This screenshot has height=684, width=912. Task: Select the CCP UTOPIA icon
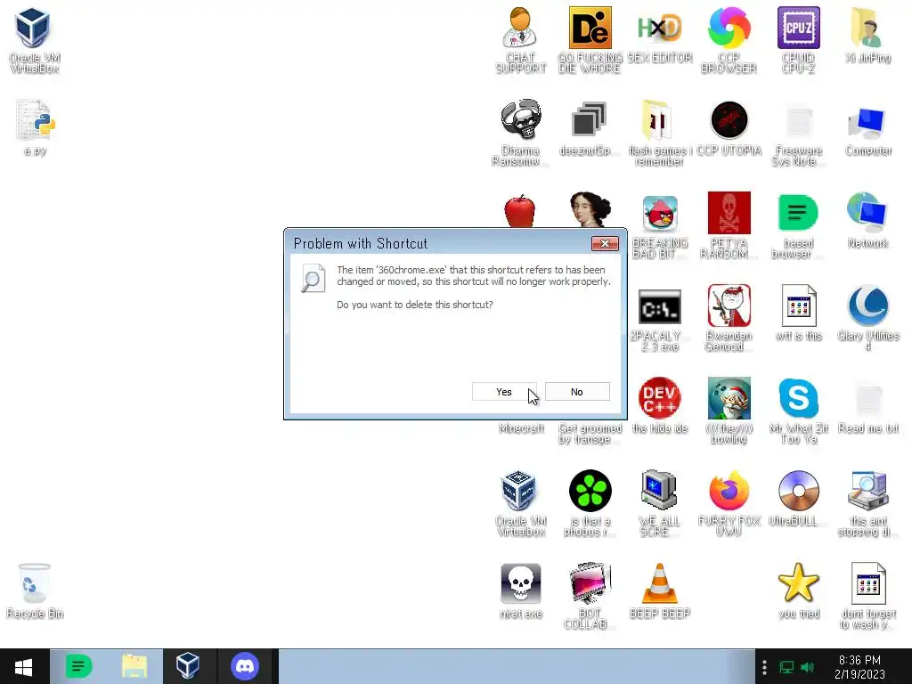click(729, 128)
